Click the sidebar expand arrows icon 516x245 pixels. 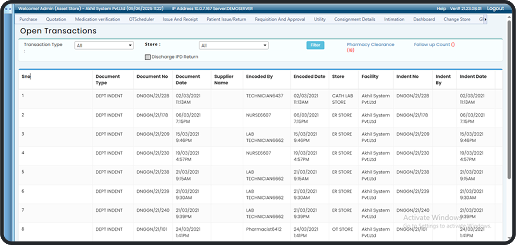tap(8, 8)
